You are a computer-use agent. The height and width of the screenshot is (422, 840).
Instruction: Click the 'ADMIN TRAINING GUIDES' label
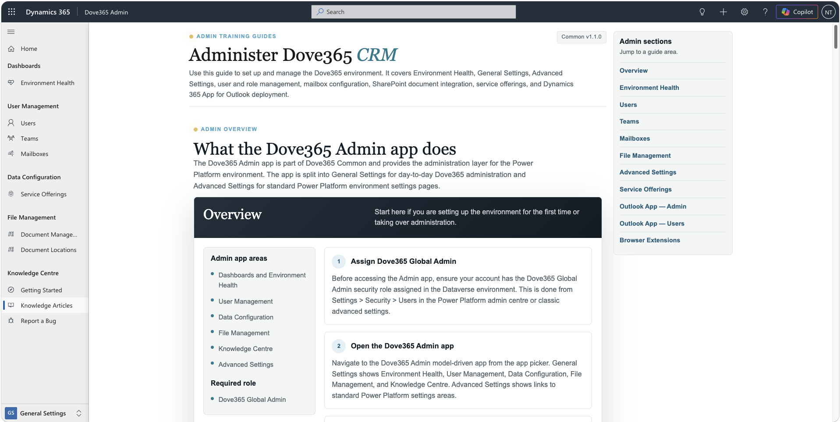pyautogui.click(x=236, y=36)
